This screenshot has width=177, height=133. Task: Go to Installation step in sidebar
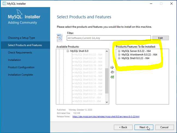click(x=14, y=60)
